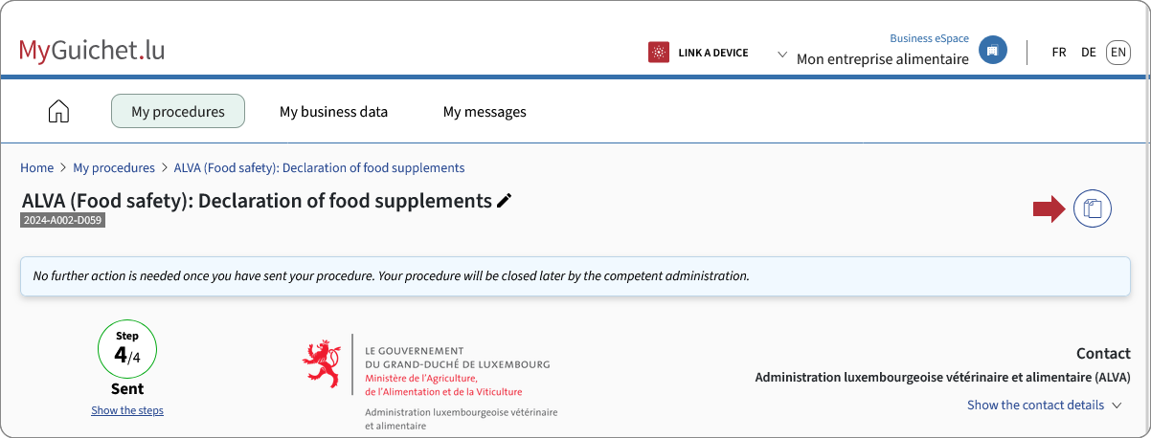Image resolution: width=1151 pixels, height=438 pixels.
Task: Open the My messages tab
Action: point(485,111)
